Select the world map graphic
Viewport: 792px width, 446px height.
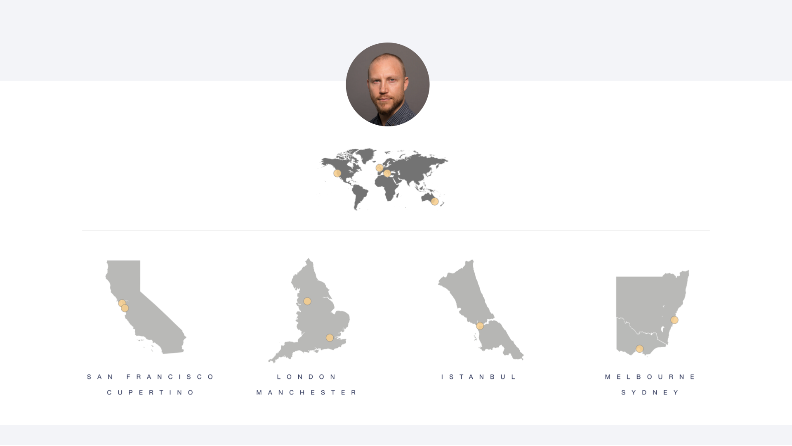(x=384, y=179)
